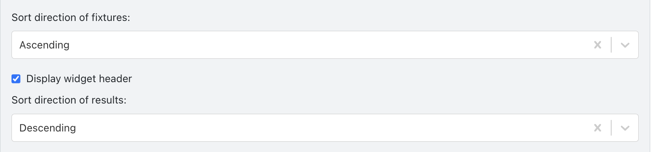Remove the results sort direction value
Image resolution: width=651 pixels, height=152 pixels.
[598, 128]
